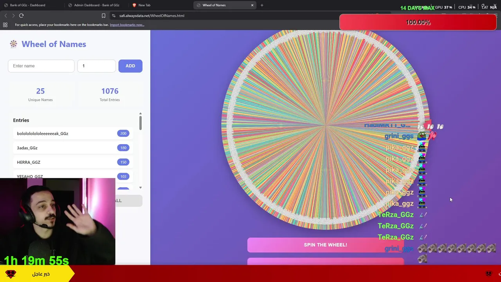Open the Import bookmarks now link
The image size is (501, 282).
coord(127,25)
